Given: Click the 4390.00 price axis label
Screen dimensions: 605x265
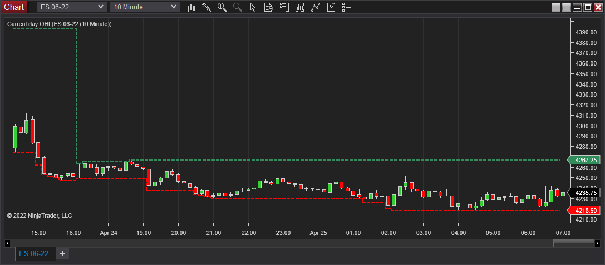Looking at the screenshot, I should click(587, 32).
